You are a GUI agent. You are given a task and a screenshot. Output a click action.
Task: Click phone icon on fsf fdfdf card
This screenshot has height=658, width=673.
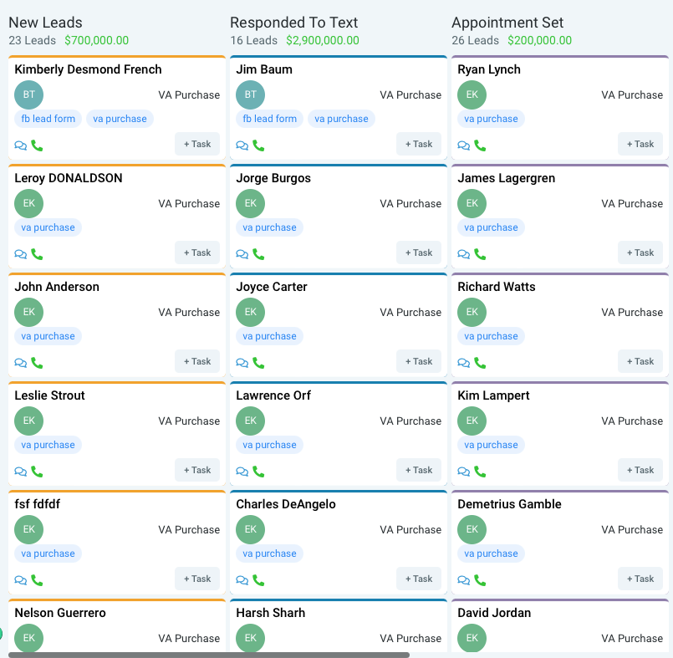pyautogui.click(x=37, y=580)
